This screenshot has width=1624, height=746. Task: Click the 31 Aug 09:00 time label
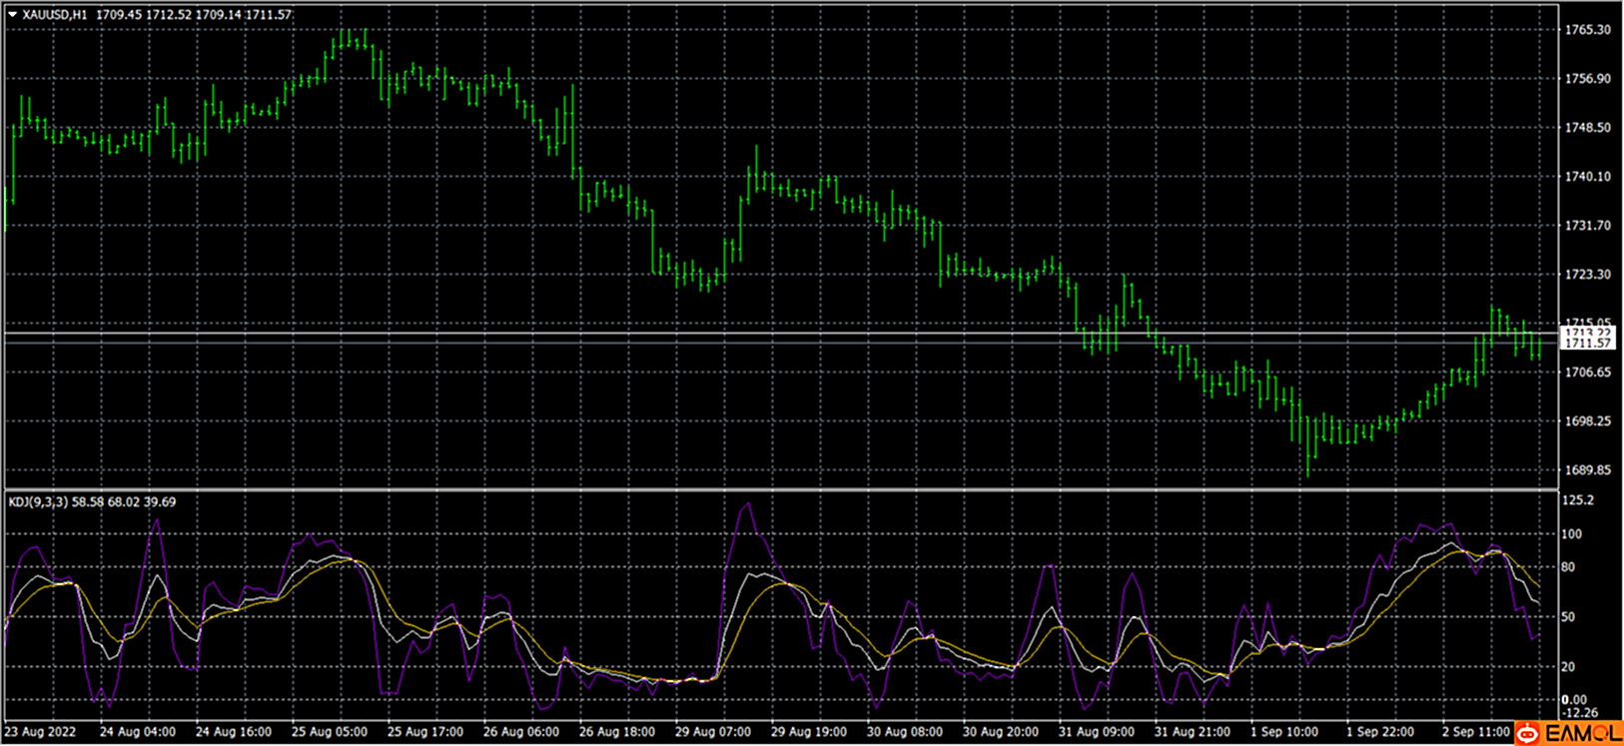point(1097,732)
